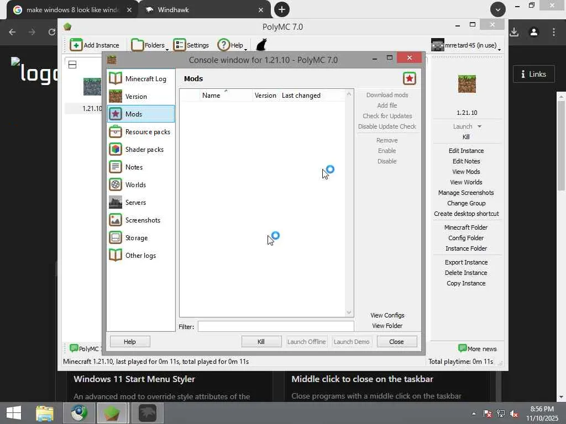The width and height of the screenshot is (566, 424).
Task: Open the browser three-dot menu
Action: (x=554, y=32)
